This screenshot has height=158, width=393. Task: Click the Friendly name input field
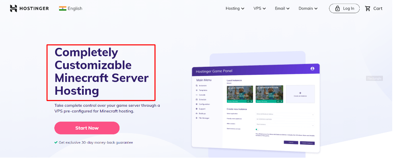pyautogui.click(x=285, y=119)
